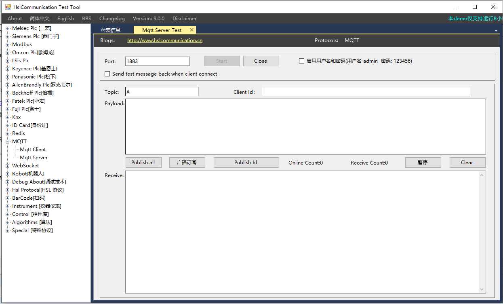Select the Fatek Plc tree item
This screenshot has width=503, height=304.
point(29,101)
